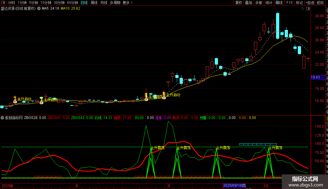
Task: Click the 复权 adjustment button
Action: pos(239,3)
